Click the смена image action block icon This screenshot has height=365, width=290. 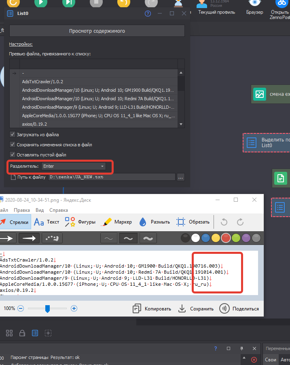coord(260,94)
